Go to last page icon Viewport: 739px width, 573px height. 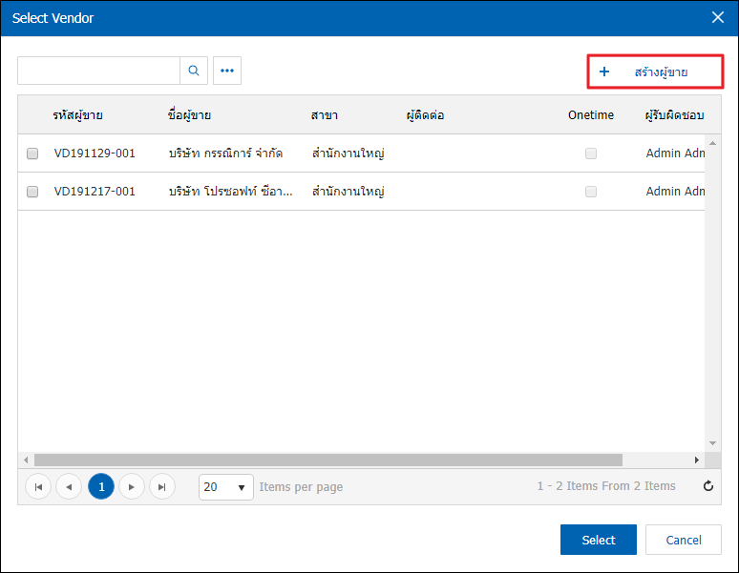point(162,486)
